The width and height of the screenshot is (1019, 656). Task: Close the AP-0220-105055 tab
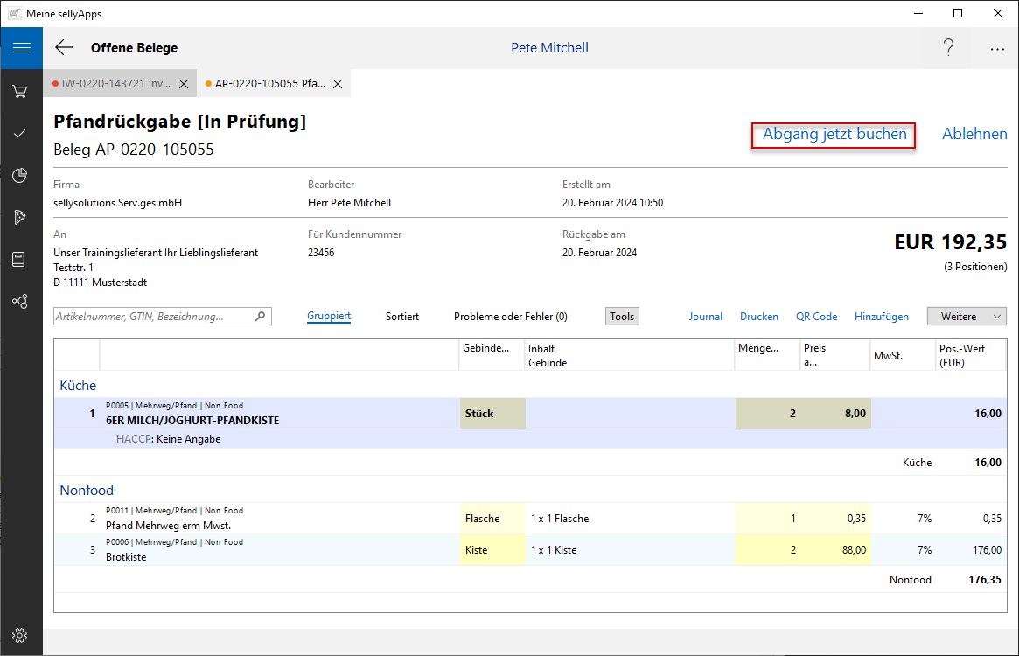pos(338,84)
